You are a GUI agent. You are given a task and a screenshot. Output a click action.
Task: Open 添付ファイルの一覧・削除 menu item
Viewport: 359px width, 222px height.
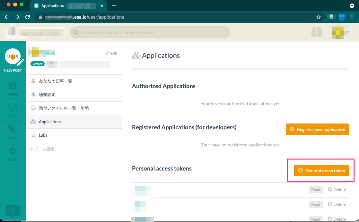click(x=64, y=108)
